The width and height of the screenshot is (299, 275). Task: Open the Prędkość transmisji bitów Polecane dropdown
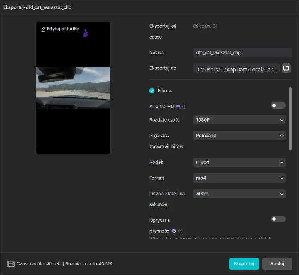pos(239,136)
